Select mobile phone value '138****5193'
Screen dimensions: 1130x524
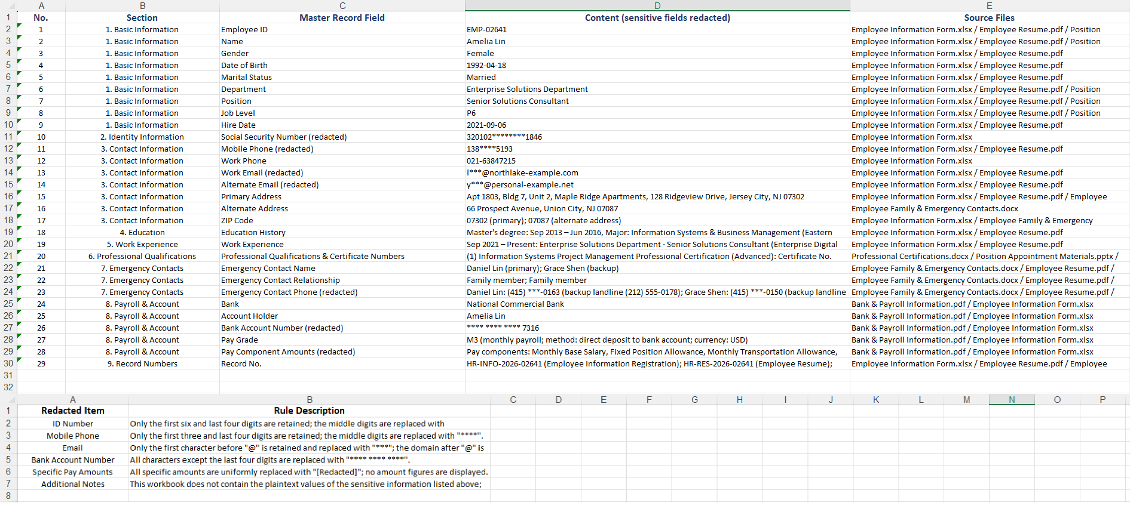pos(657,149)
